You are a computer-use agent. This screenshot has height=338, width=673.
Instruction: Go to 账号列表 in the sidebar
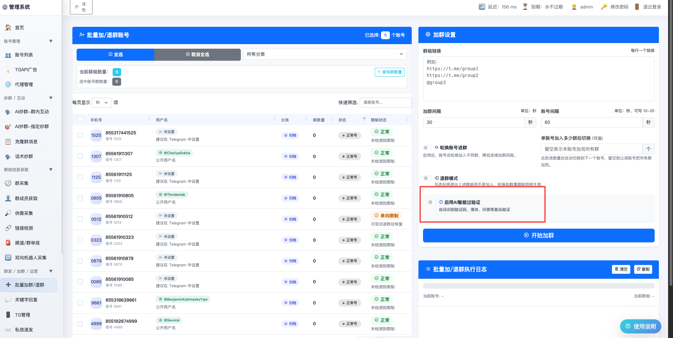24,55
